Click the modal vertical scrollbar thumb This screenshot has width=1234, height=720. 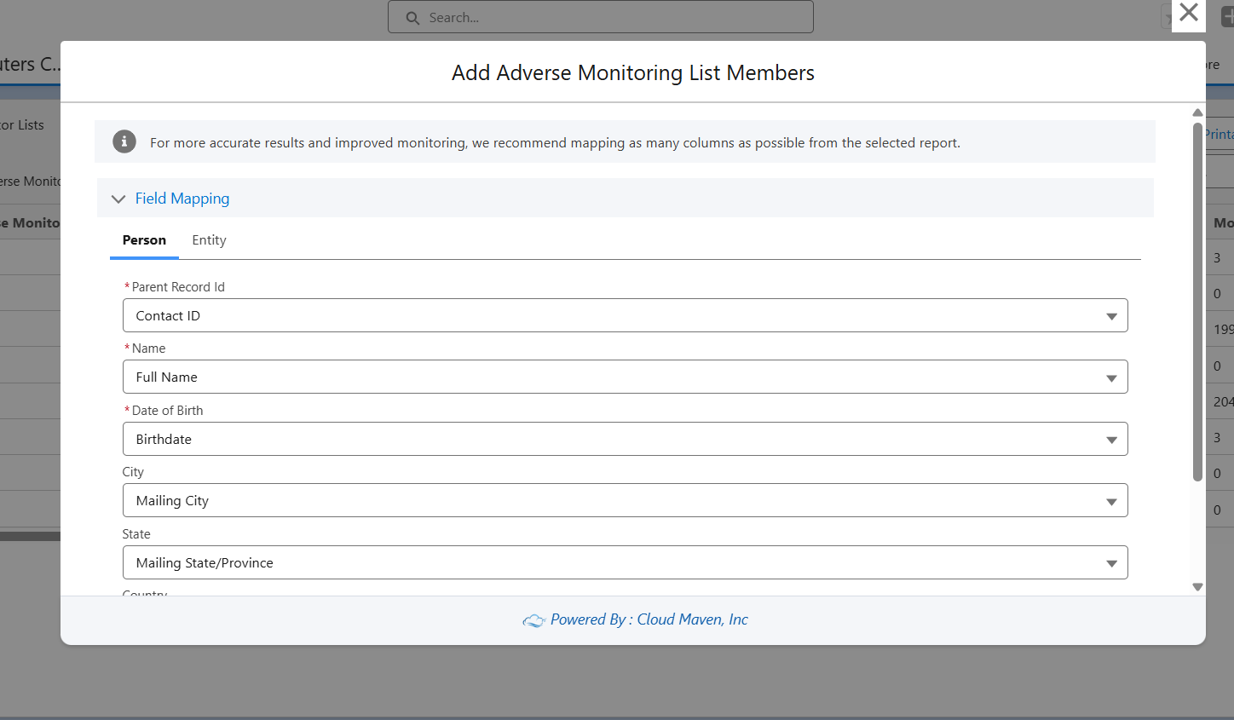(x=1197, y=302)
